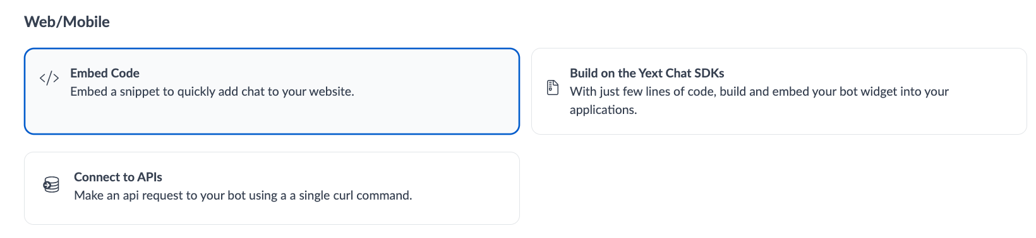Select the highlighted Embed Code option card
1036x238 pixels.
(272, 91)
